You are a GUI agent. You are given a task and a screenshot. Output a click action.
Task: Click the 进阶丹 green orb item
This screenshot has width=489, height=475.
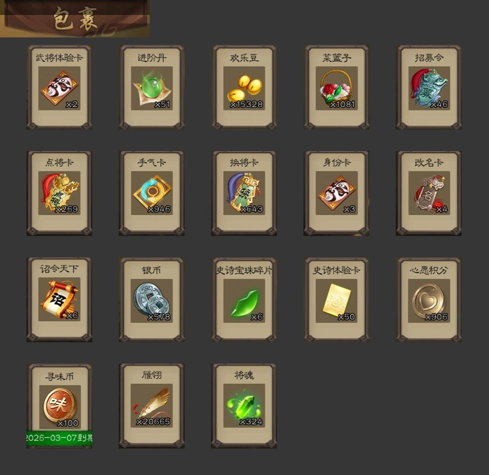pos(152,87)
